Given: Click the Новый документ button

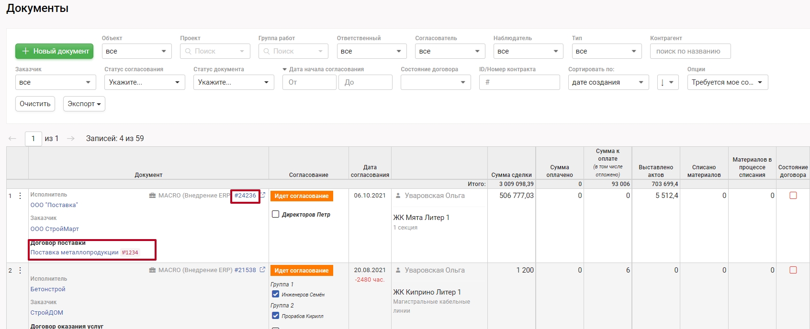Looking at the screenshot, I should tap(54, 51).
